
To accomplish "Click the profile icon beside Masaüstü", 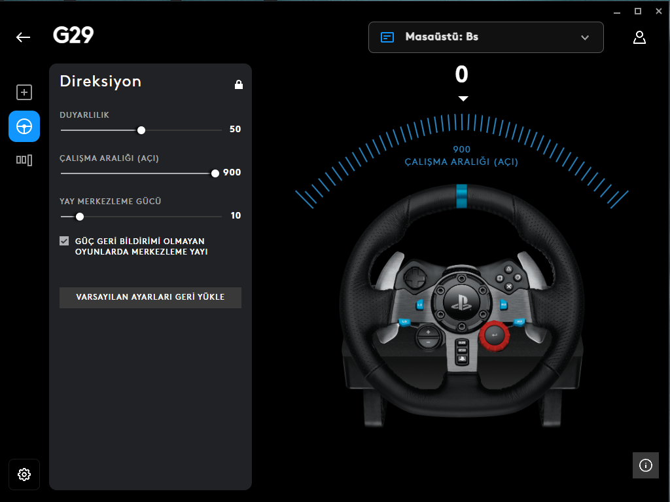I will coord(387,37).
